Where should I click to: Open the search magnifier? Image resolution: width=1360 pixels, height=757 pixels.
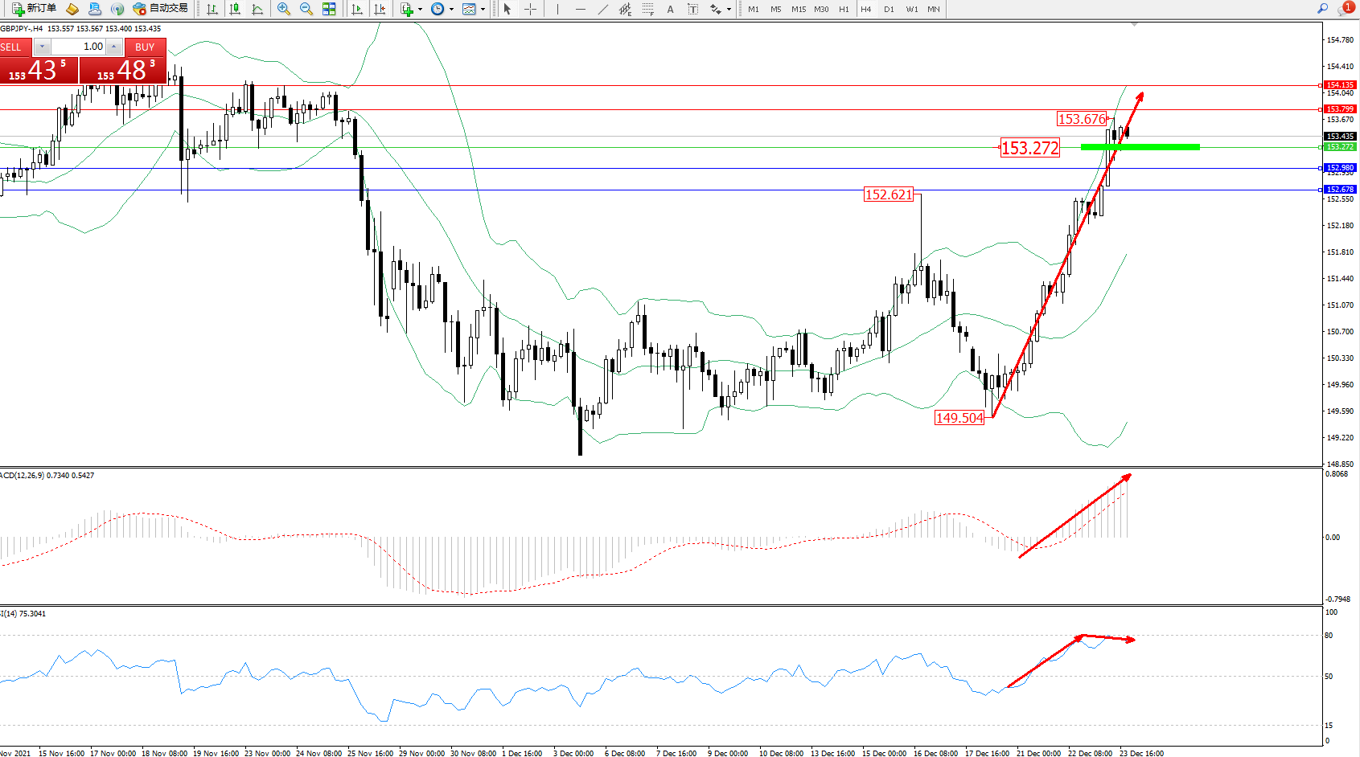1322,9
